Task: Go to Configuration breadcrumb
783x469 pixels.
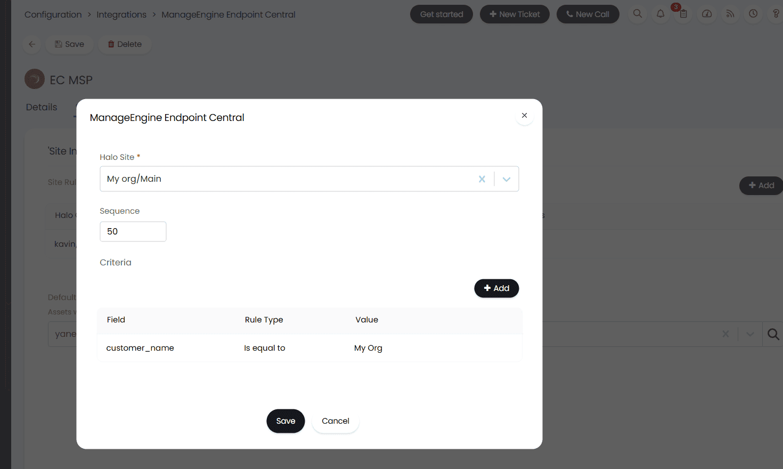Action: click(x=53, y=14)
